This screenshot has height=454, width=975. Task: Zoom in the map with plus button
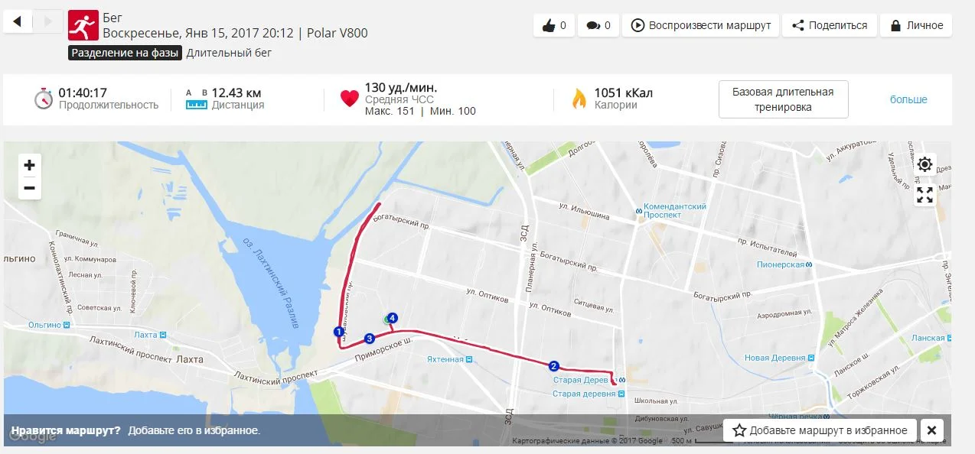pyautogui.click(x=29, y=165)
